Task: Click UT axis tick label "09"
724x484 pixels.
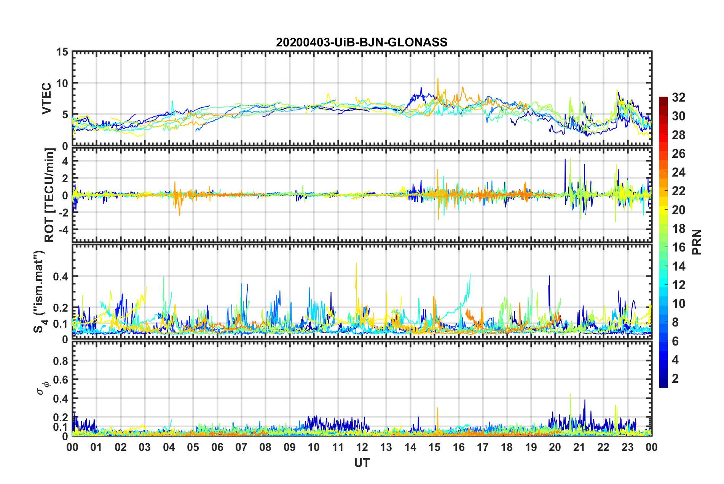Action: pos(290,447)
